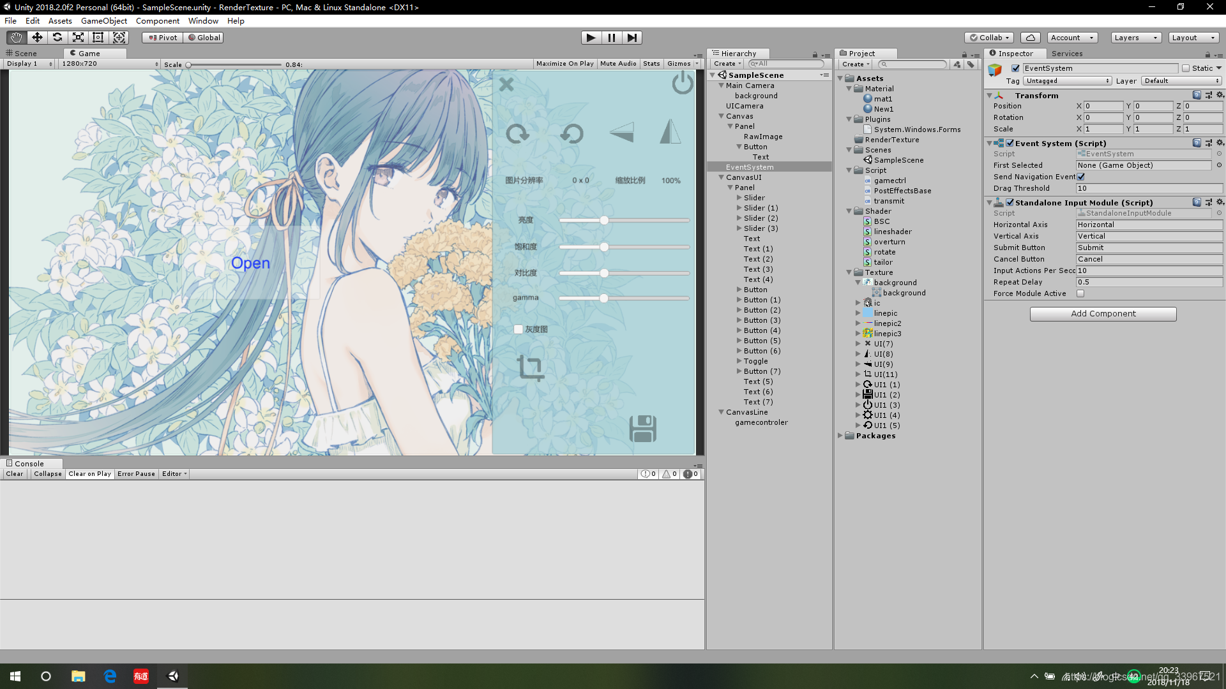Click the Open text in game view

coord(250,263)
